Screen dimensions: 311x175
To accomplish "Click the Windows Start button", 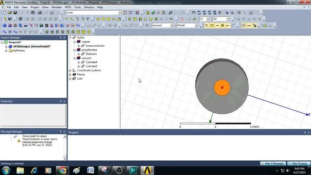I will pos(6,171).
